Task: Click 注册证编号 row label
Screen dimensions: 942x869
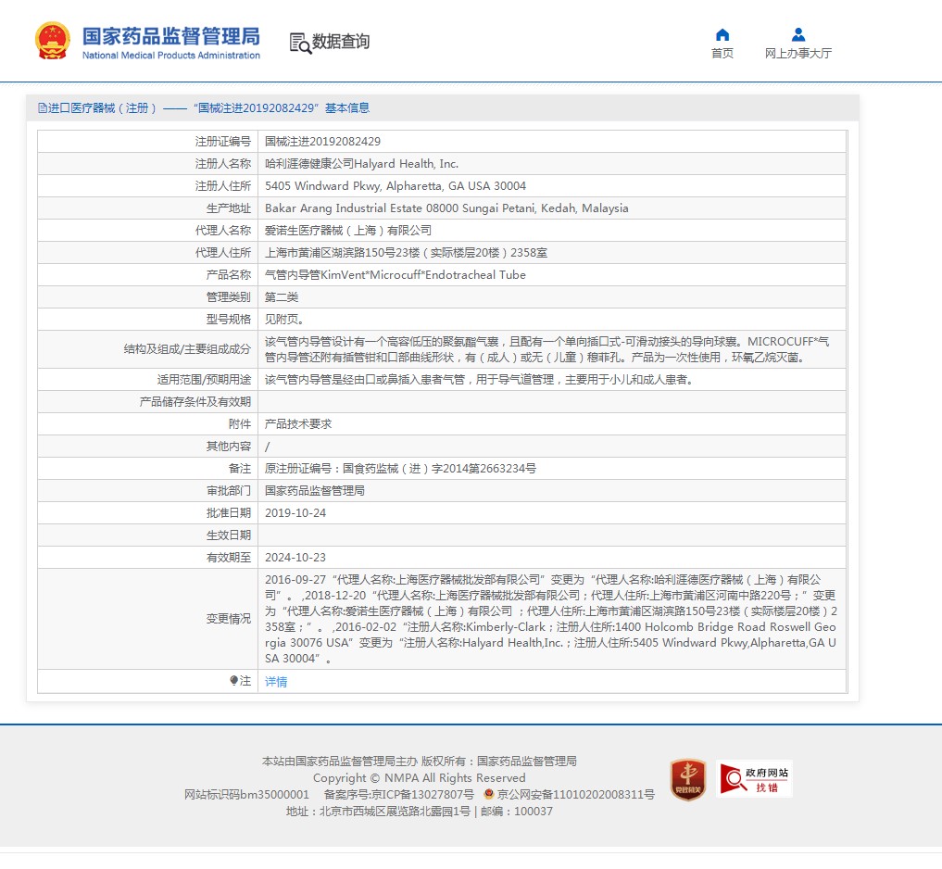Action: (x=223, y=141)
